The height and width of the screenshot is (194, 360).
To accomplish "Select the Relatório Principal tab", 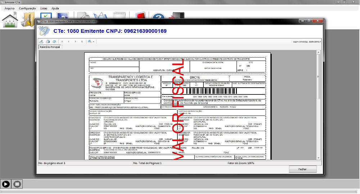I will click(x=50, y=47).
